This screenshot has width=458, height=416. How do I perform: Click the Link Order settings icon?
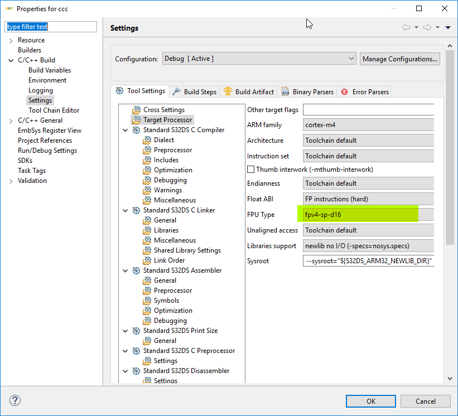pyautogui.click(x=147, y=260)
